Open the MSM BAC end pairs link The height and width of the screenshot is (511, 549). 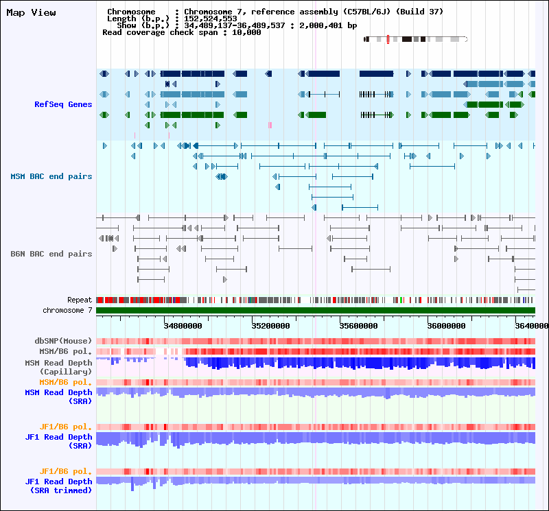[x=51, y=176]
